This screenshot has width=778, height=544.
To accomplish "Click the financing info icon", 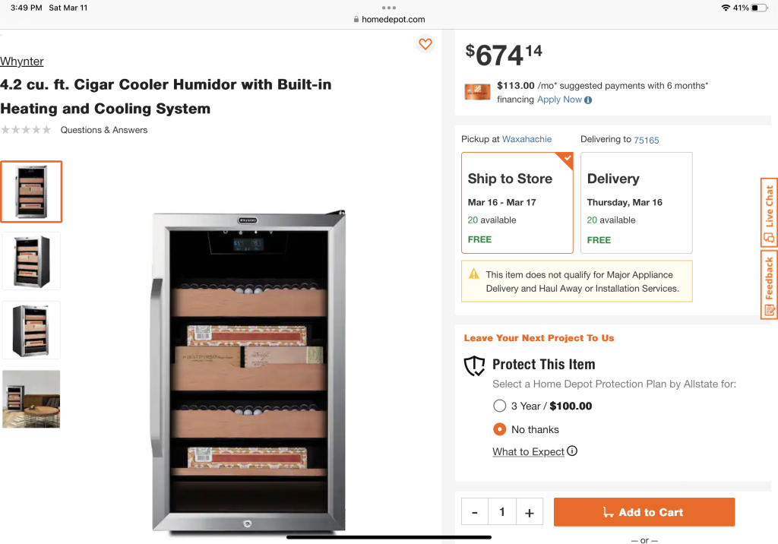I will click(588, 100).
